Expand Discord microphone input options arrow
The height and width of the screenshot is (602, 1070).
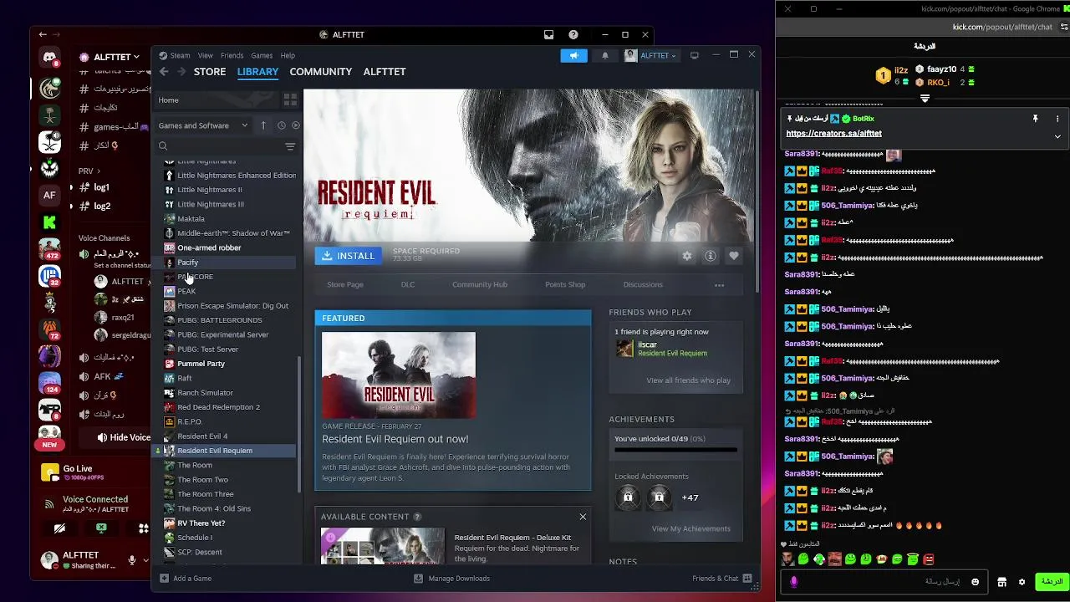click(x=145, y=560)
